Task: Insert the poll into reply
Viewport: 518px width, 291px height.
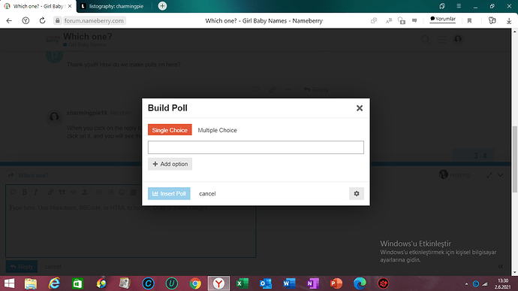Action: (169, 194)
